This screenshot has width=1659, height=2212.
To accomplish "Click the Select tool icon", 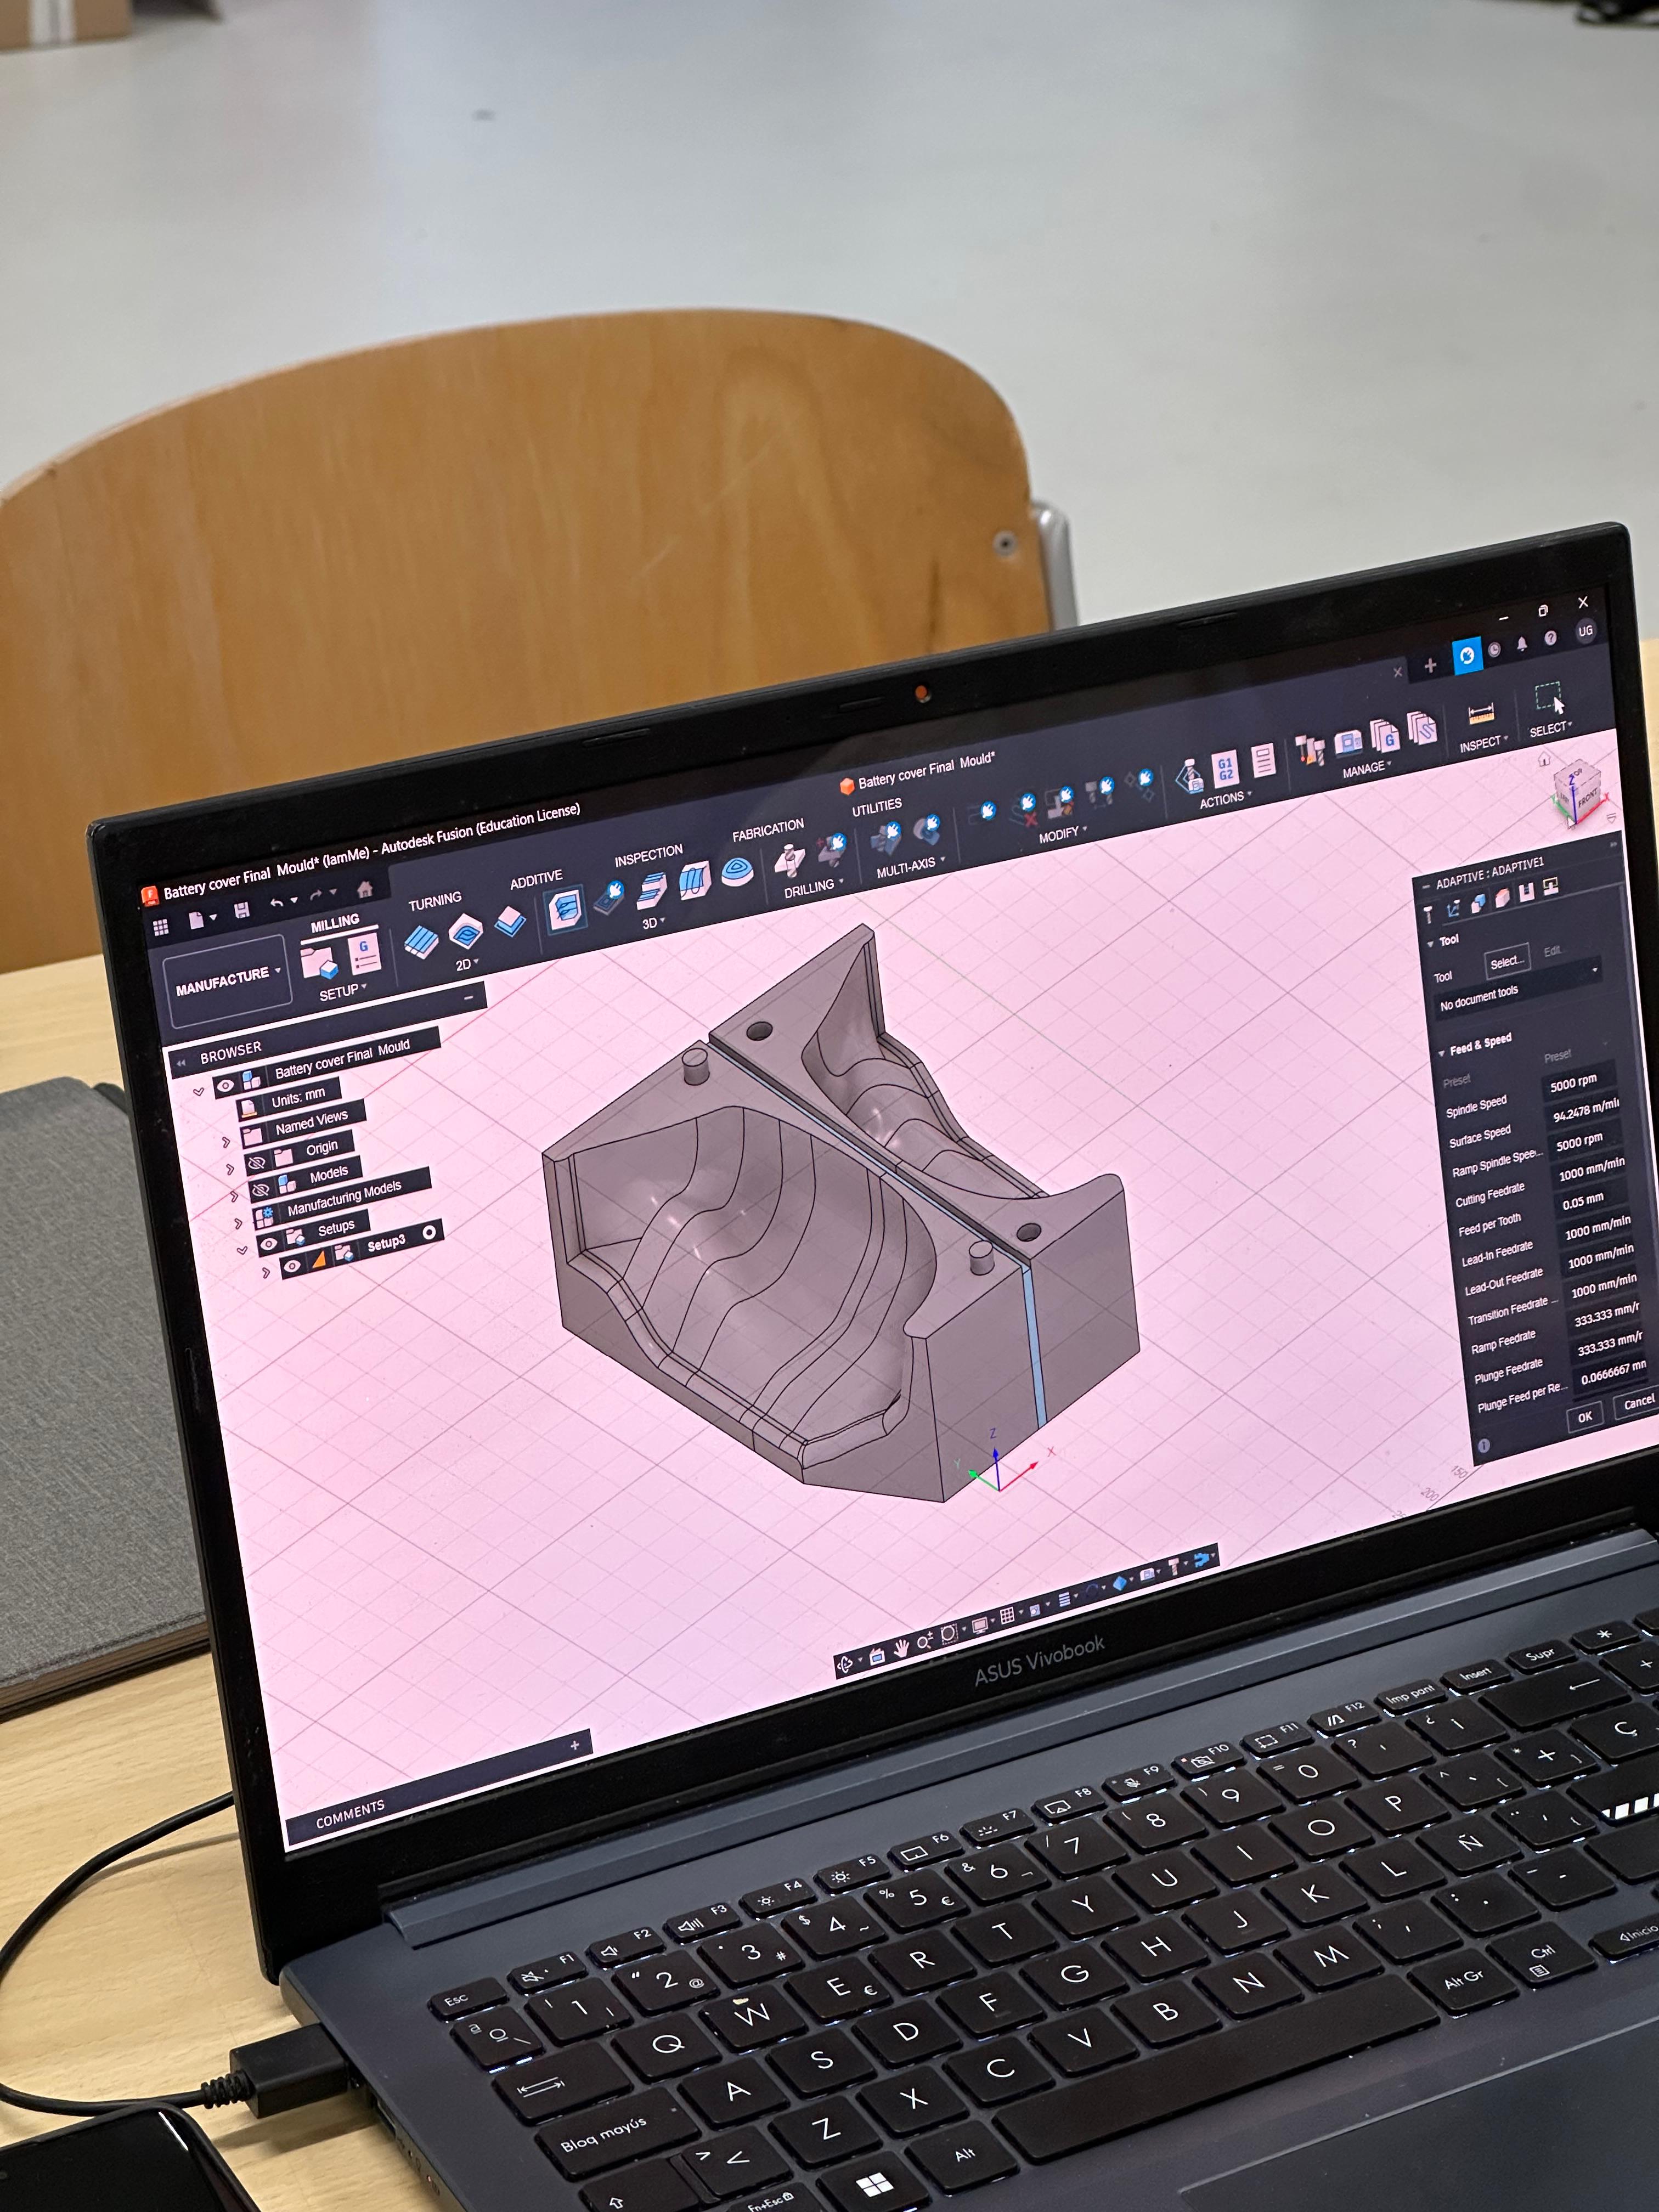I will 1549,699.
